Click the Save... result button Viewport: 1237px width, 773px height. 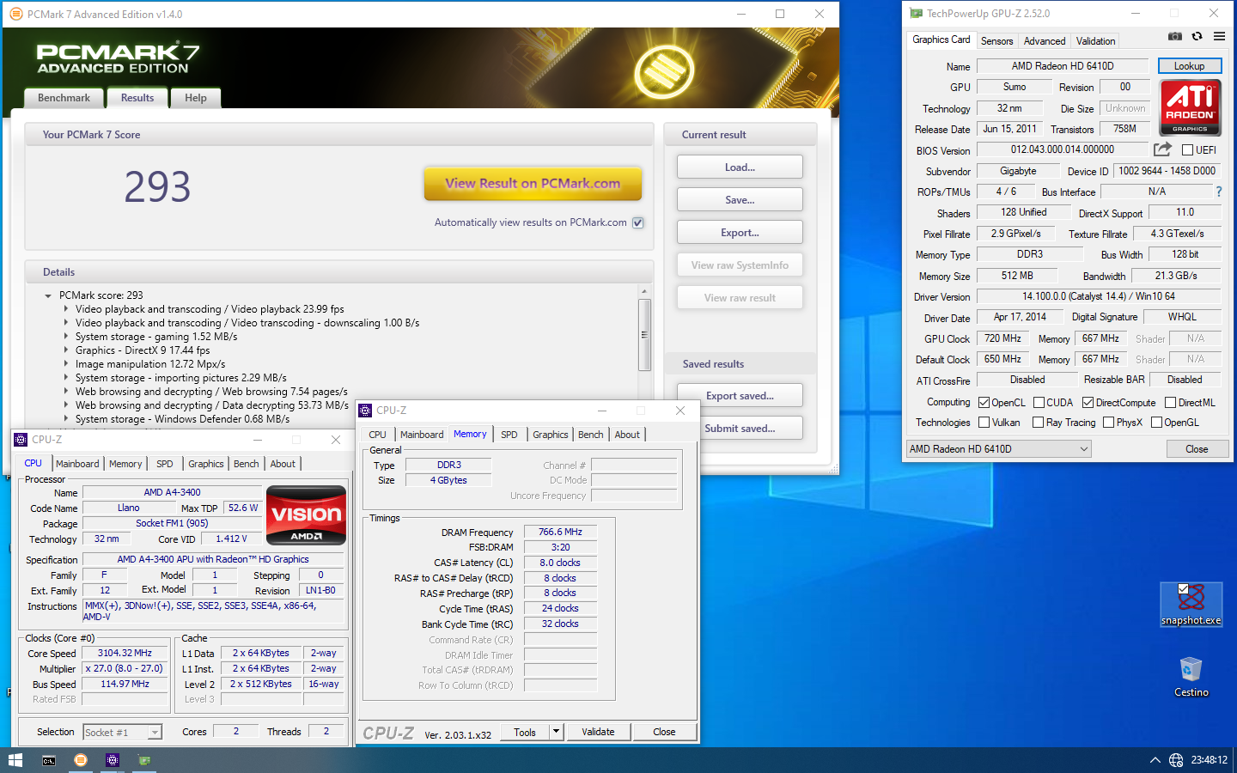click(740, 200)
